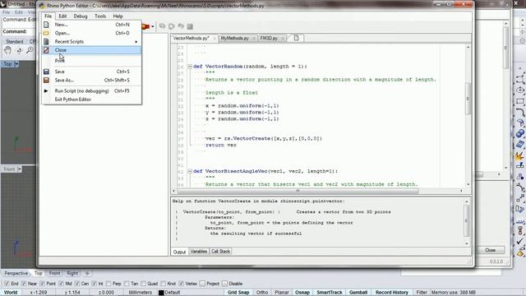526x296 pixels.
Task: Select the Rectangle tool in Rhino side toolbar
Action: click(520, 101)
